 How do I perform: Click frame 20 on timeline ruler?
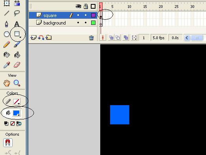click(x=161, y=6)
